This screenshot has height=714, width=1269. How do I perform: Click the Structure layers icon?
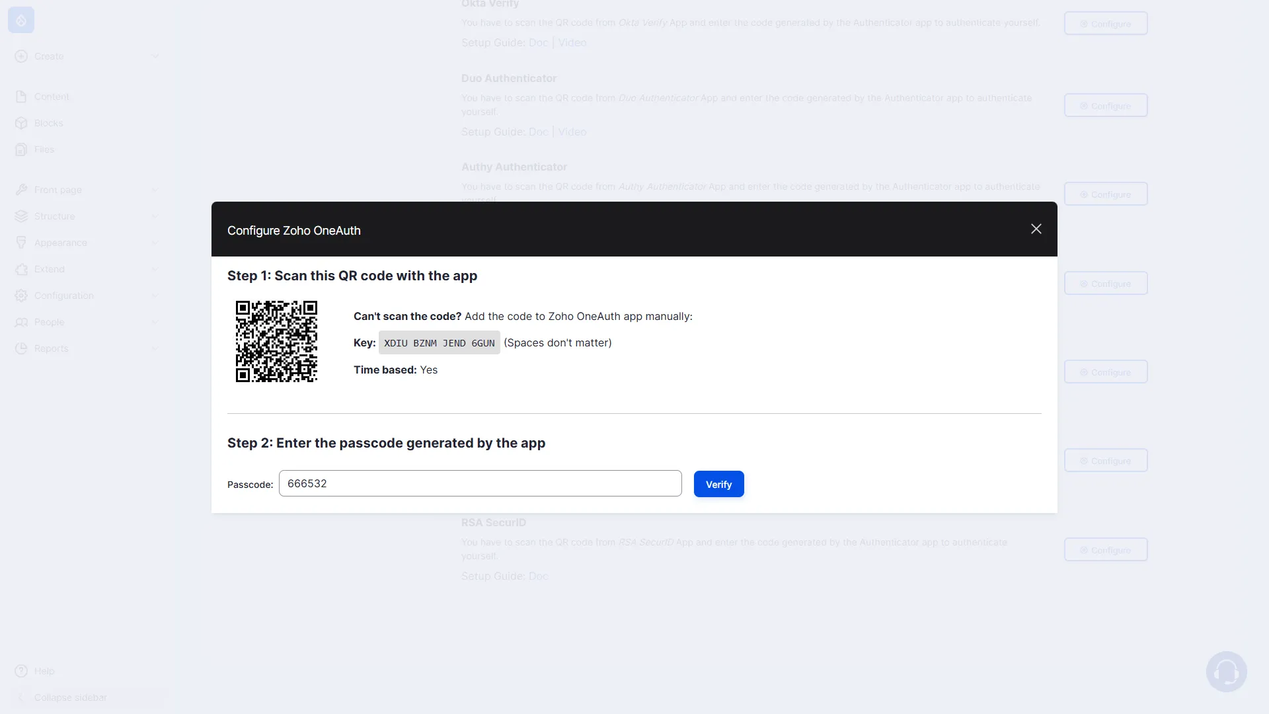[21, 216]
